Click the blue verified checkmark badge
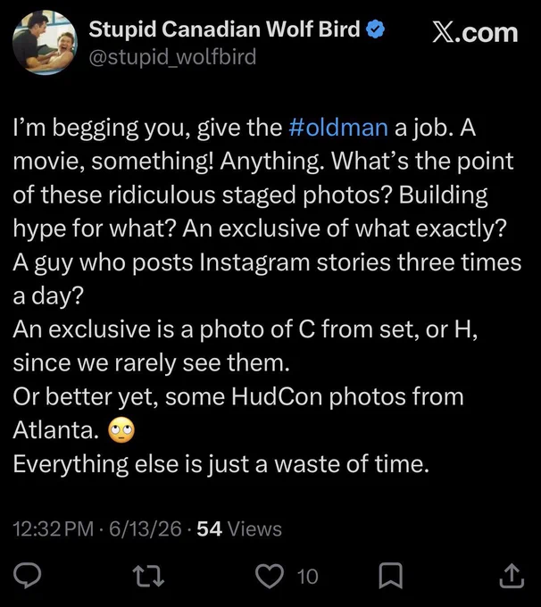The width and height of the screenshot is (541, 607). (375, 29)
